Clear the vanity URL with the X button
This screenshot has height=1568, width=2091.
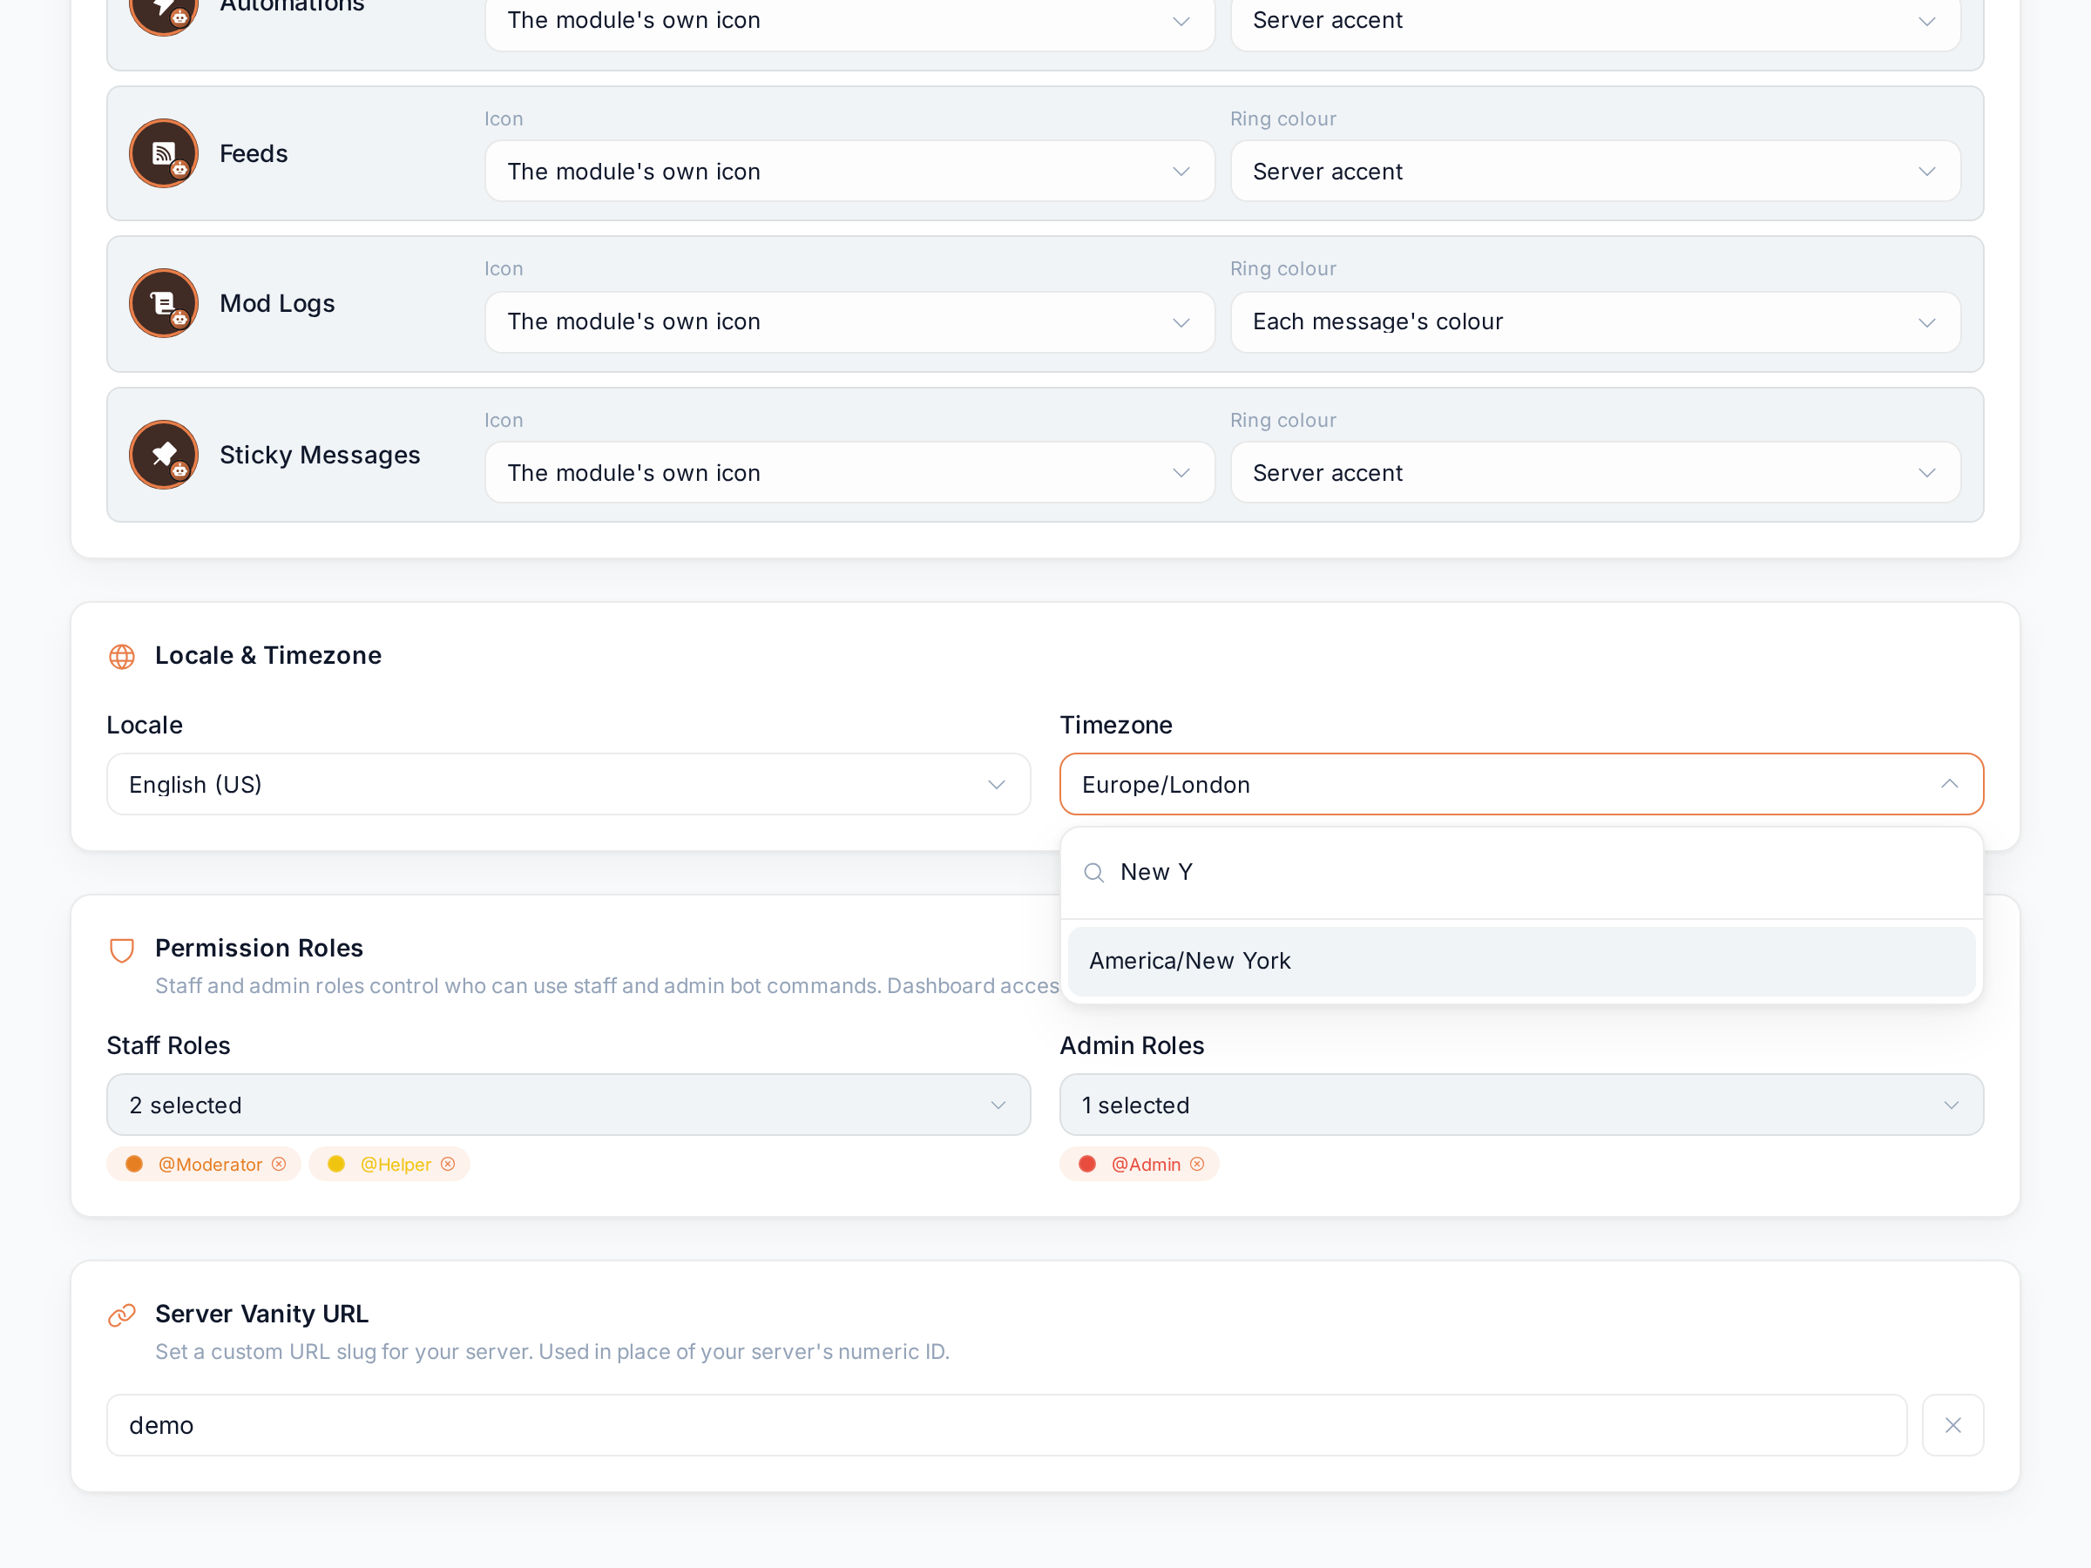click(x=1953, y=1425)
